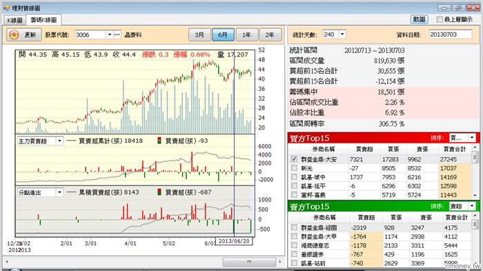This screenshot has width=483, height=271.
Task: Sort buyers by 買賣合計 column header
Action: click(x=455, y=150)
